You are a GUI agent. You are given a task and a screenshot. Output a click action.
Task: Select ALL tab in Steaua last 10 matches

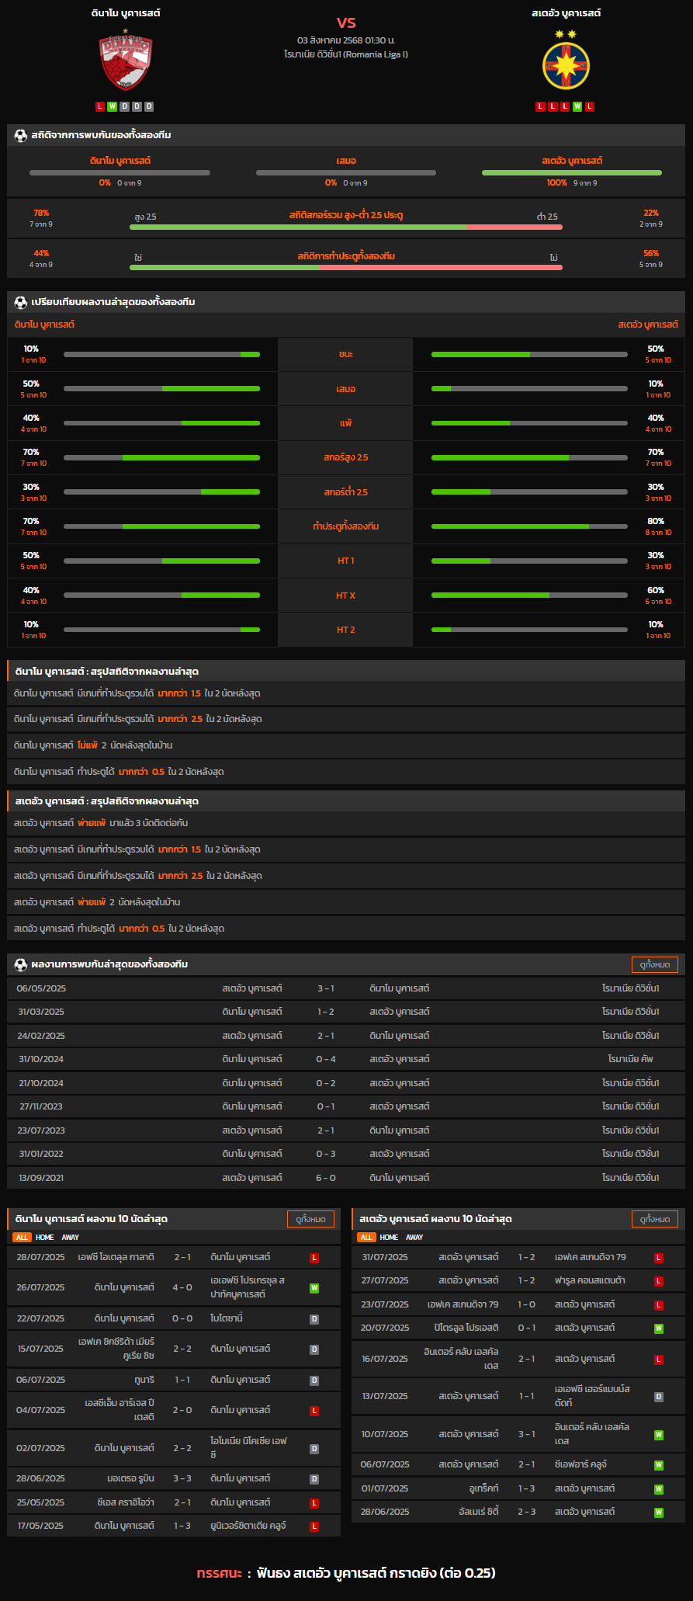[366, 1238]
